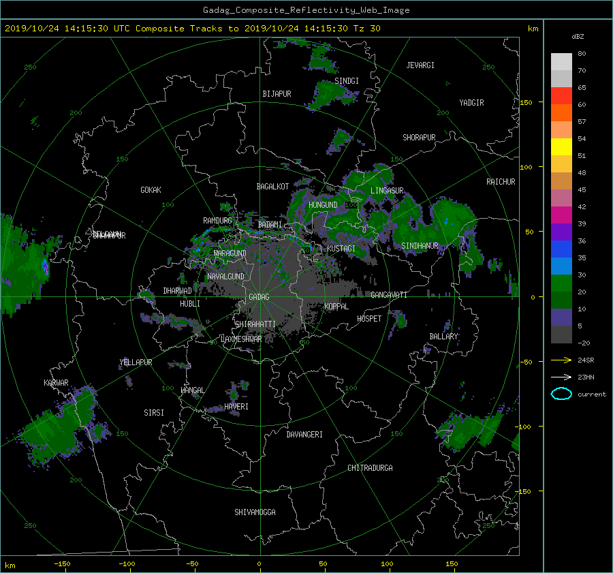
Task: Select the HAVERI city label
Action: click(x=236, y=407)
